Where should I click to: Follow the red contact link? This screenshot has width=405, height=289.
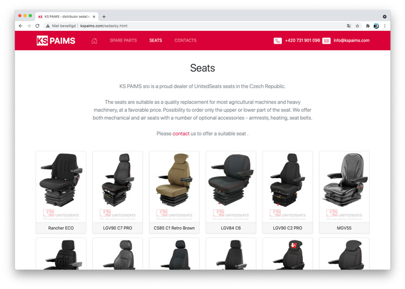[x=181, y=133]
